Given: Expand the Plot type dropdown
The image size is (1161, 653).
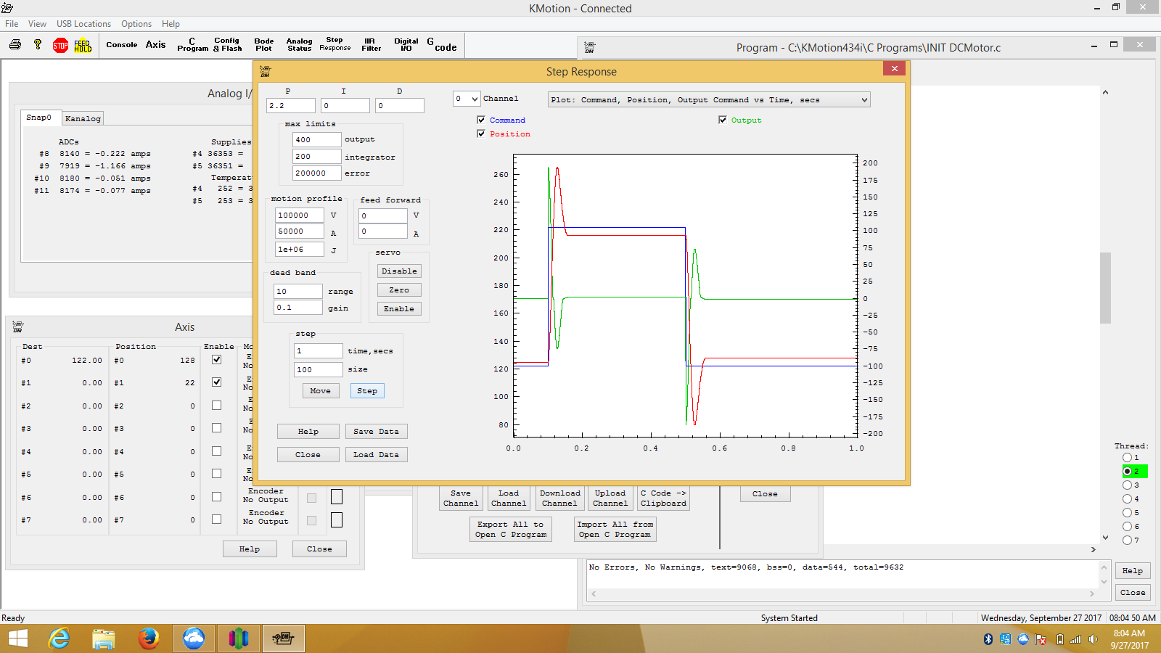Looking at the screenshot, I should [864, 100].
